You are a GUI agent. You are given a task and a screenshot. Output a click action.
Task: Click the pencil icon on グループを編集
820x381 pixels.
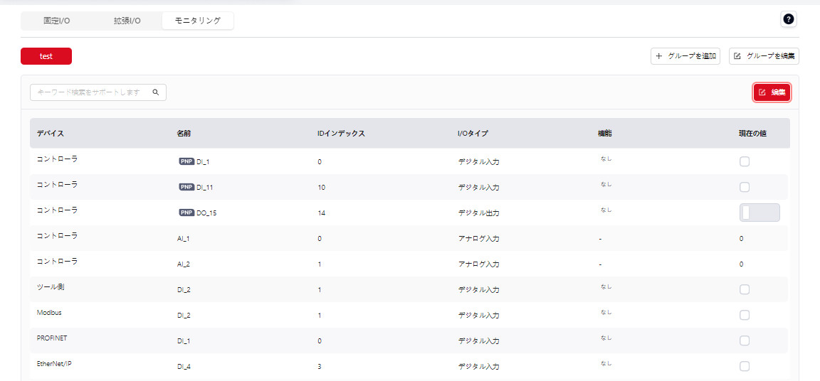point(737,56)
